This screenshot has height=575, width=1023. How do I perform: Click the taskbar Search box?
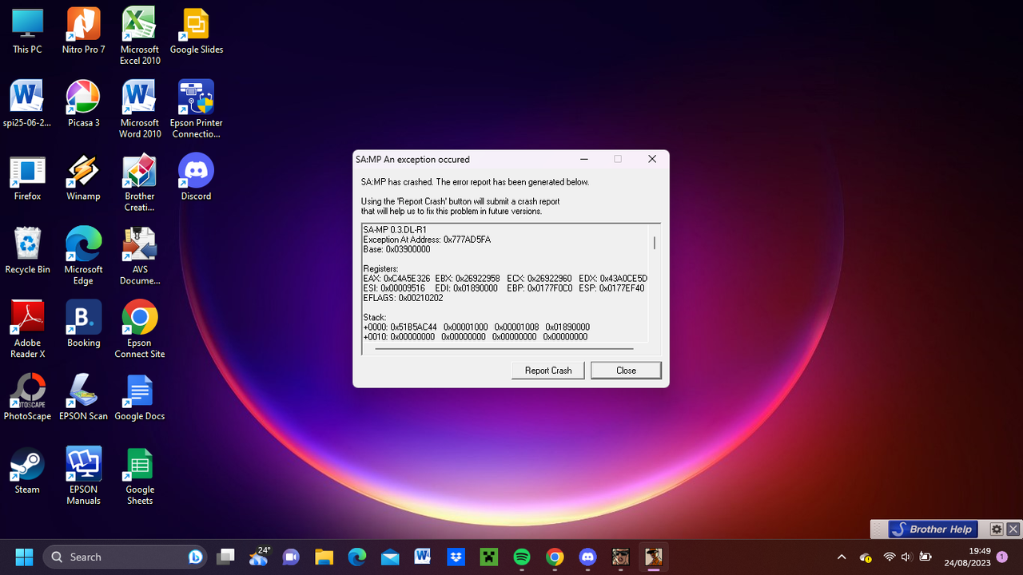coord(125,557)
